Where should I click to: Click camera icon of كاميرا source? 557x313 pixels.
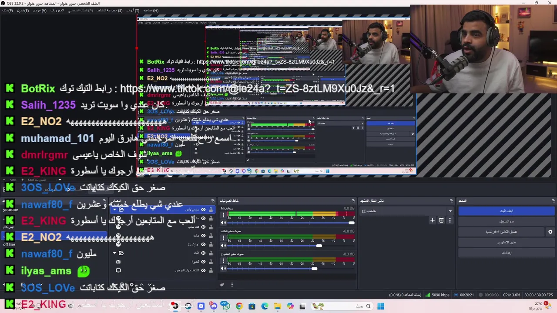[x=118, y=262]
